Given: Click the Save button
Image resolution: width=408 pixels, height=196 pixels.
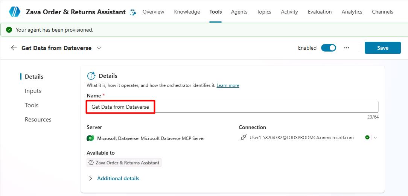Looking at the screenshot, I should pyautogui.click(x=382, y=48).
